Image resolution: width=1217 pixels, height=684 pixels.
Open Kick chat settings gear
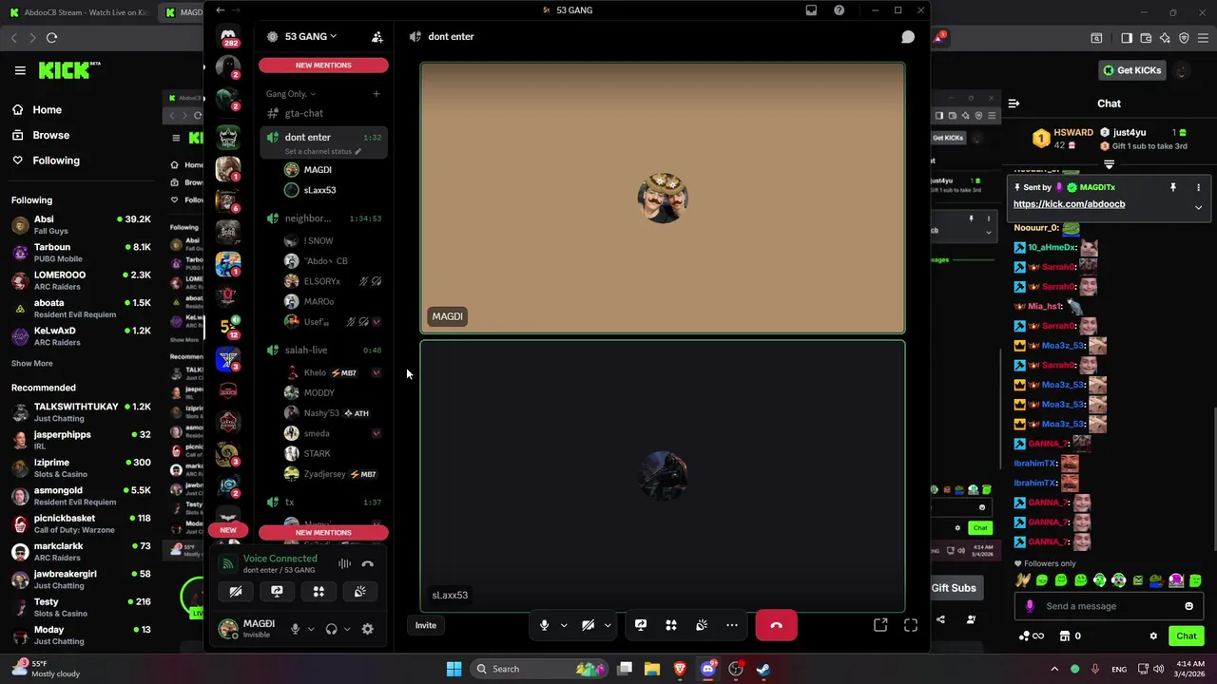(x=1153, y=636)
